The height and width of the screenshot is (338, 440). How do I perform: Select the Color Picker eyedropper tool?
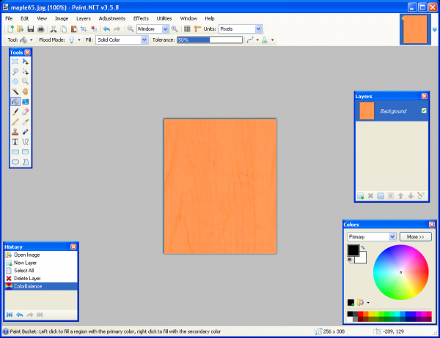click(x=25, y=122)
